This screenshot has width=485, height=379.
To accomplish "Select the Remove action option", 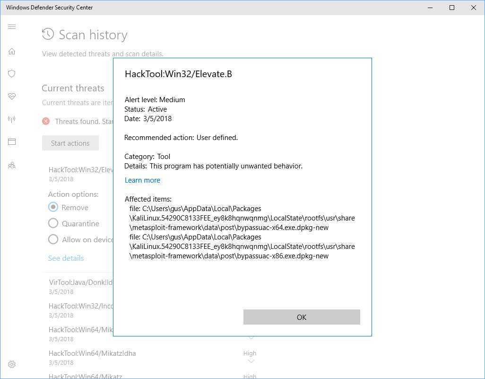I will point(53,207).
